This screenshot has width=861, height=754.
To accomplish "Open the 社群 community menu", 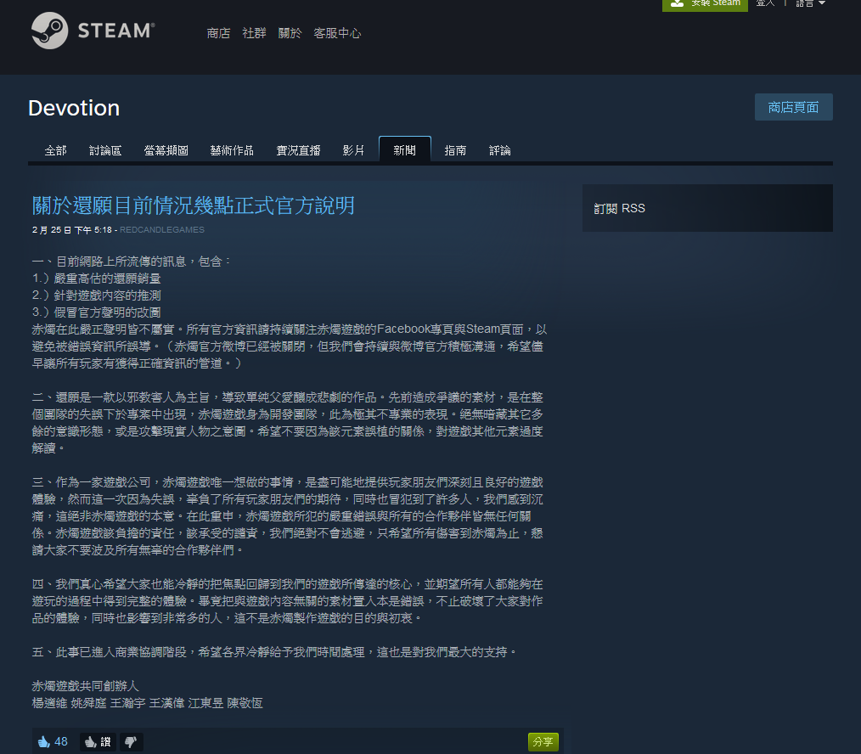I will [x=254, y=33].
